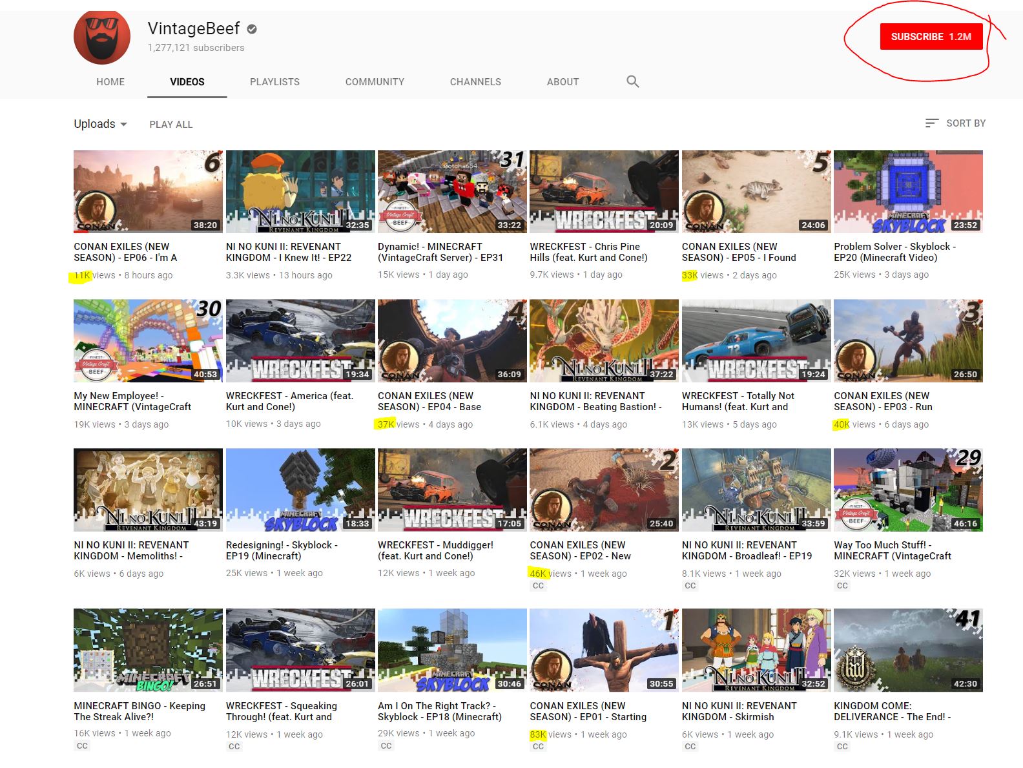Screen dimensions: 1023x768
Task: Click the KINGDOM COME thumbnail (42:30)
Action: point(908,650)
